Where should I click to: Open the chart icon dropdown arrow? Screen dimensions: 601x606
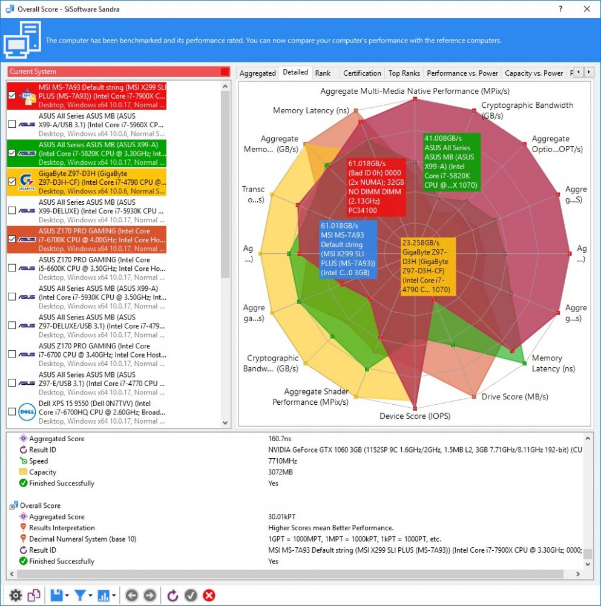pos(114,596)
